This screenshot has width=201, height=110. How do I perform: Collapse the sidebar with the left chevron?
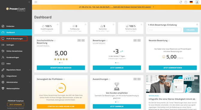[x=29, y=2]
